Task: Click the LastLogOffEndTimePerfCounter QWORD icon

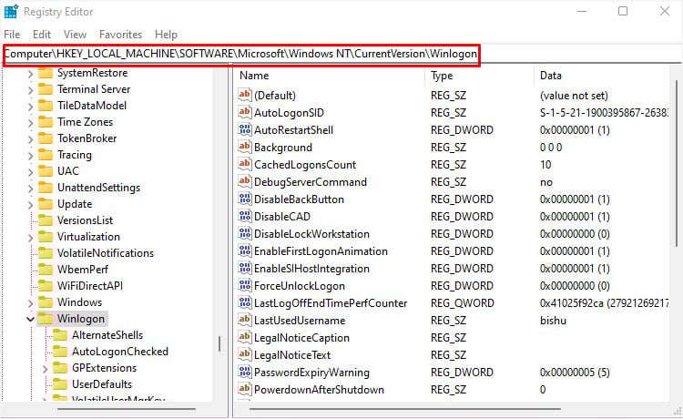Action: point(245,302)
